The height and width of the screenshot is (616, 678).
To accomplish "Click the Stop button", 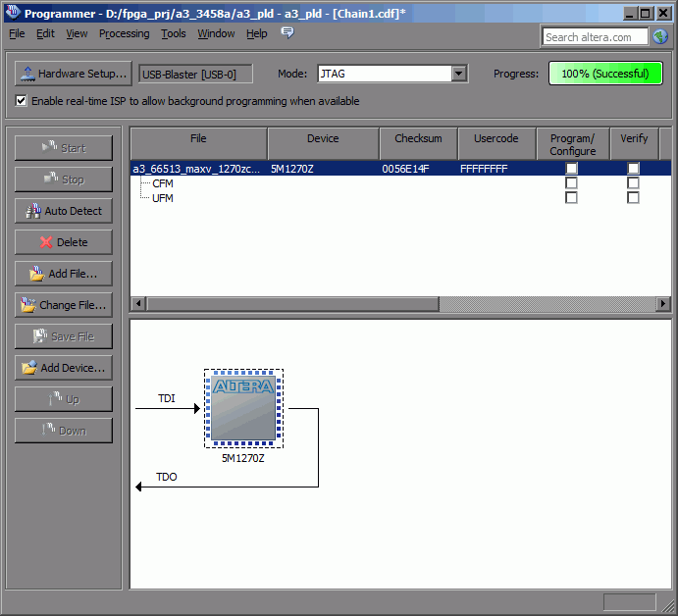I will tap(64, 180).
